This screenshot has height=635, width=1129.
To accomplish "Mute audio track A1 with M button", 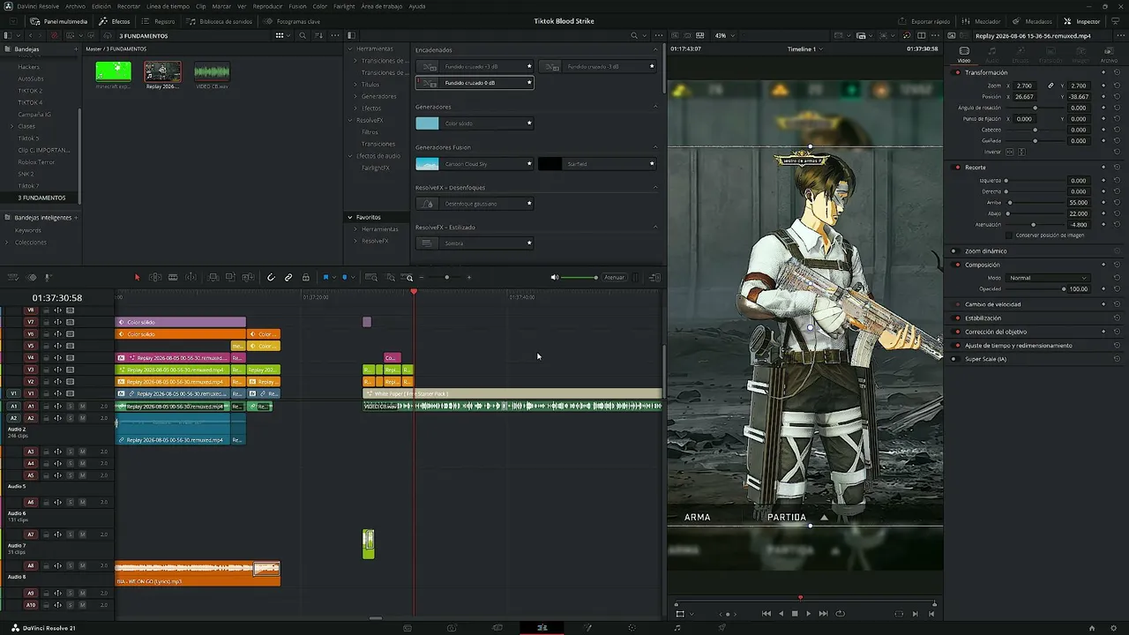I will tap(82, 406).
